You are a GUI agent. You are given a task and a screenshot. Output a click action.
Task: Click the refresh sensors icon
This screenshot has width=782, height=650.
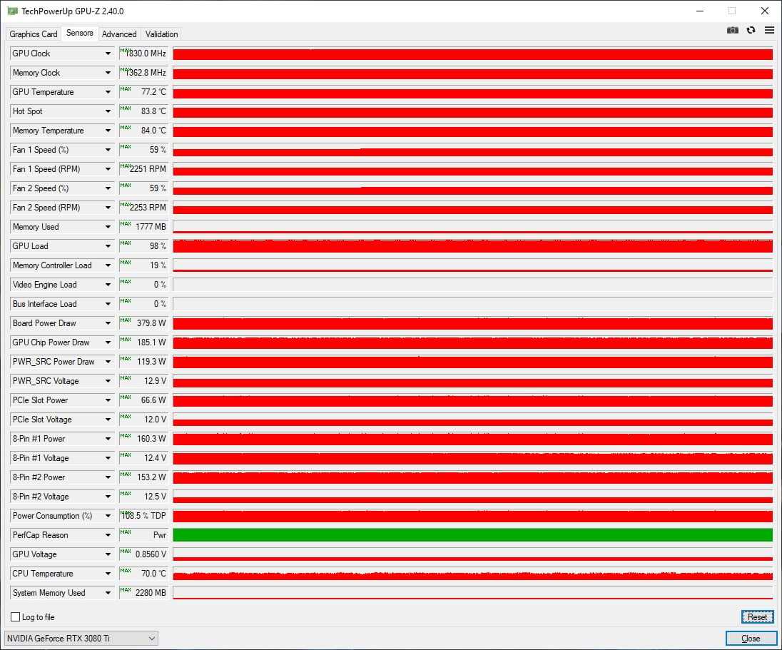point(751,30)
